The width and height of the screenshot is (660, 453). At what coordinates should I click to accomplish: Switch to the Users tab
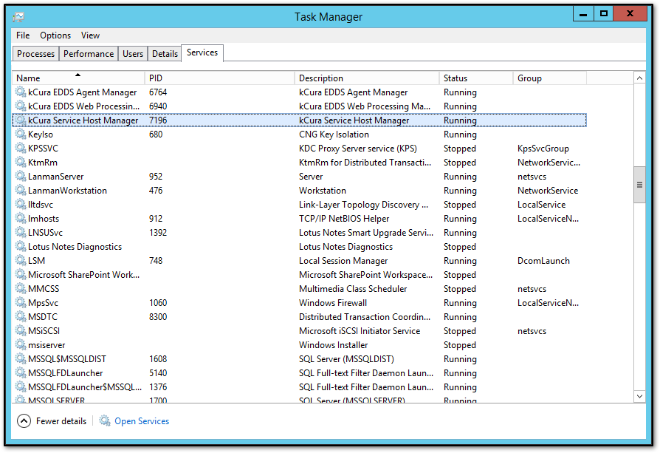point(133,54)
